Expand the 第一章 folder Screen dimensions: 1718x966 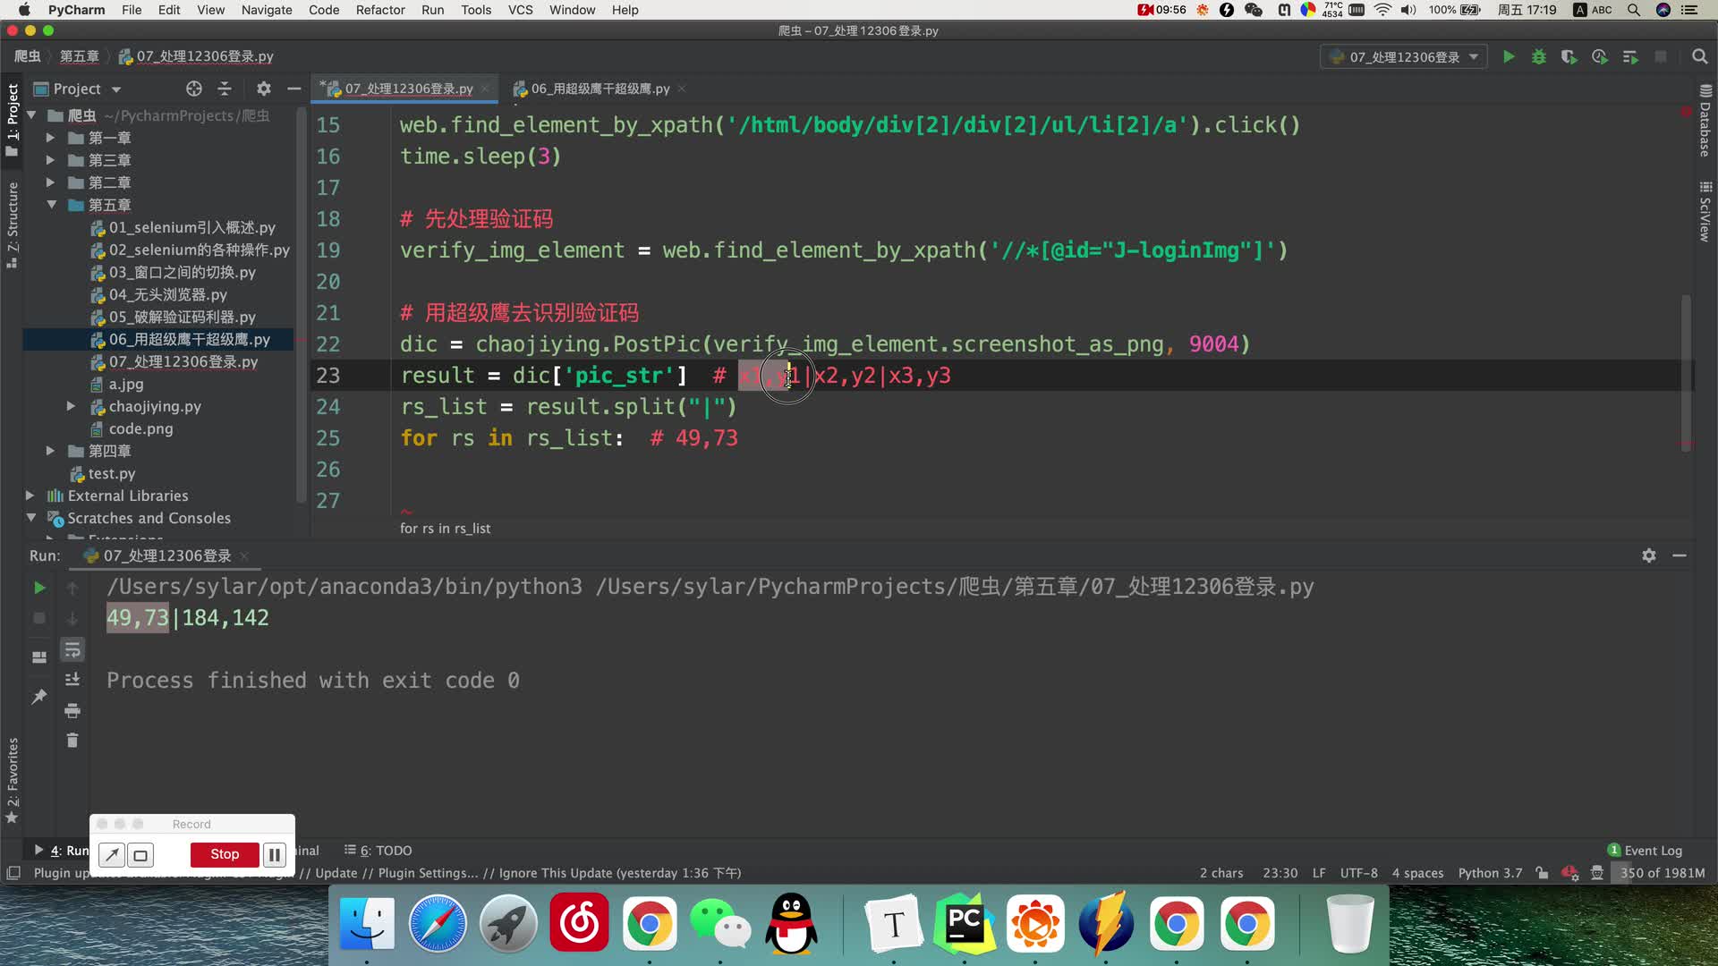(x=50, y=138)
